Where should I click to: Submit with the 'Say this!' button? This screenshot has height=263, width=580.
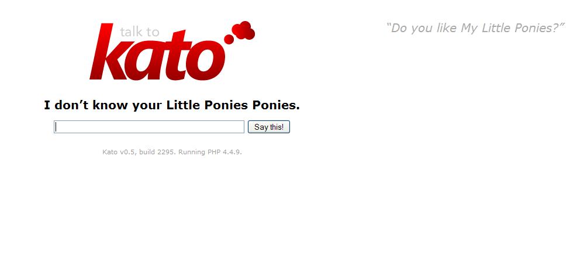(x=269, y=127)
